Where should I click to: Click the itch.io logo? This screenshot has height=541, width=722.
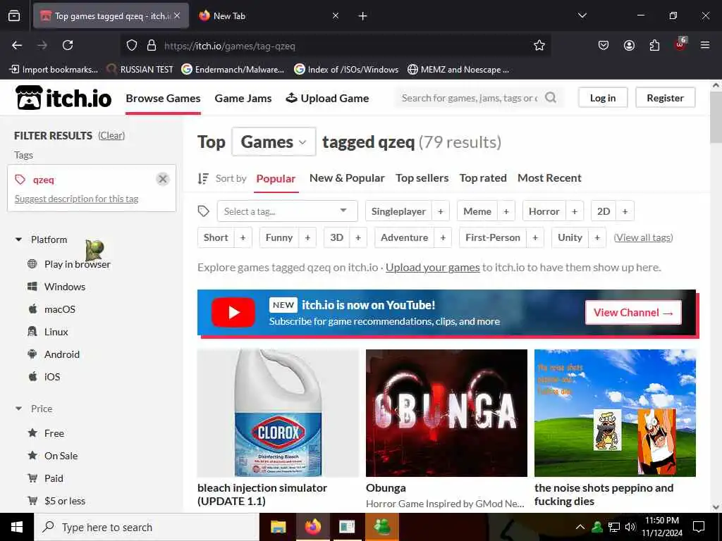(63, 98)
